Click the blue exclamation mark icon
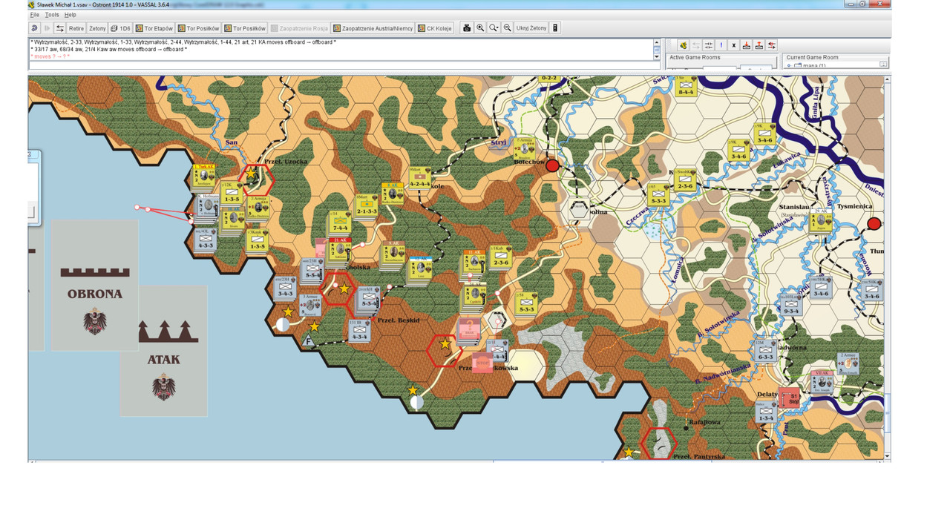The width and height of the screenshot is (950, 514). [x=721, y=45]
